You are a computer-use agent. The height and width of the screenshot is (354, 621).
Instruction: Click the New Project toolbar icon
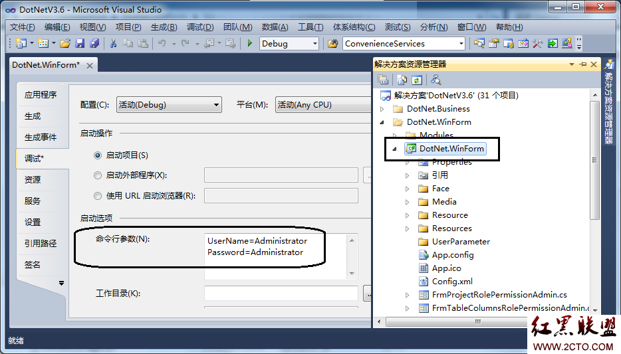pos(21,44)
